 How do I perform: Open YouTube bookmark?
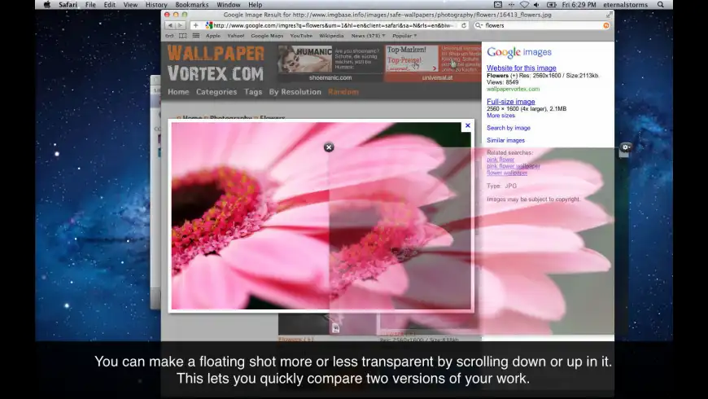pyautogui.click(x=301, y=36)
